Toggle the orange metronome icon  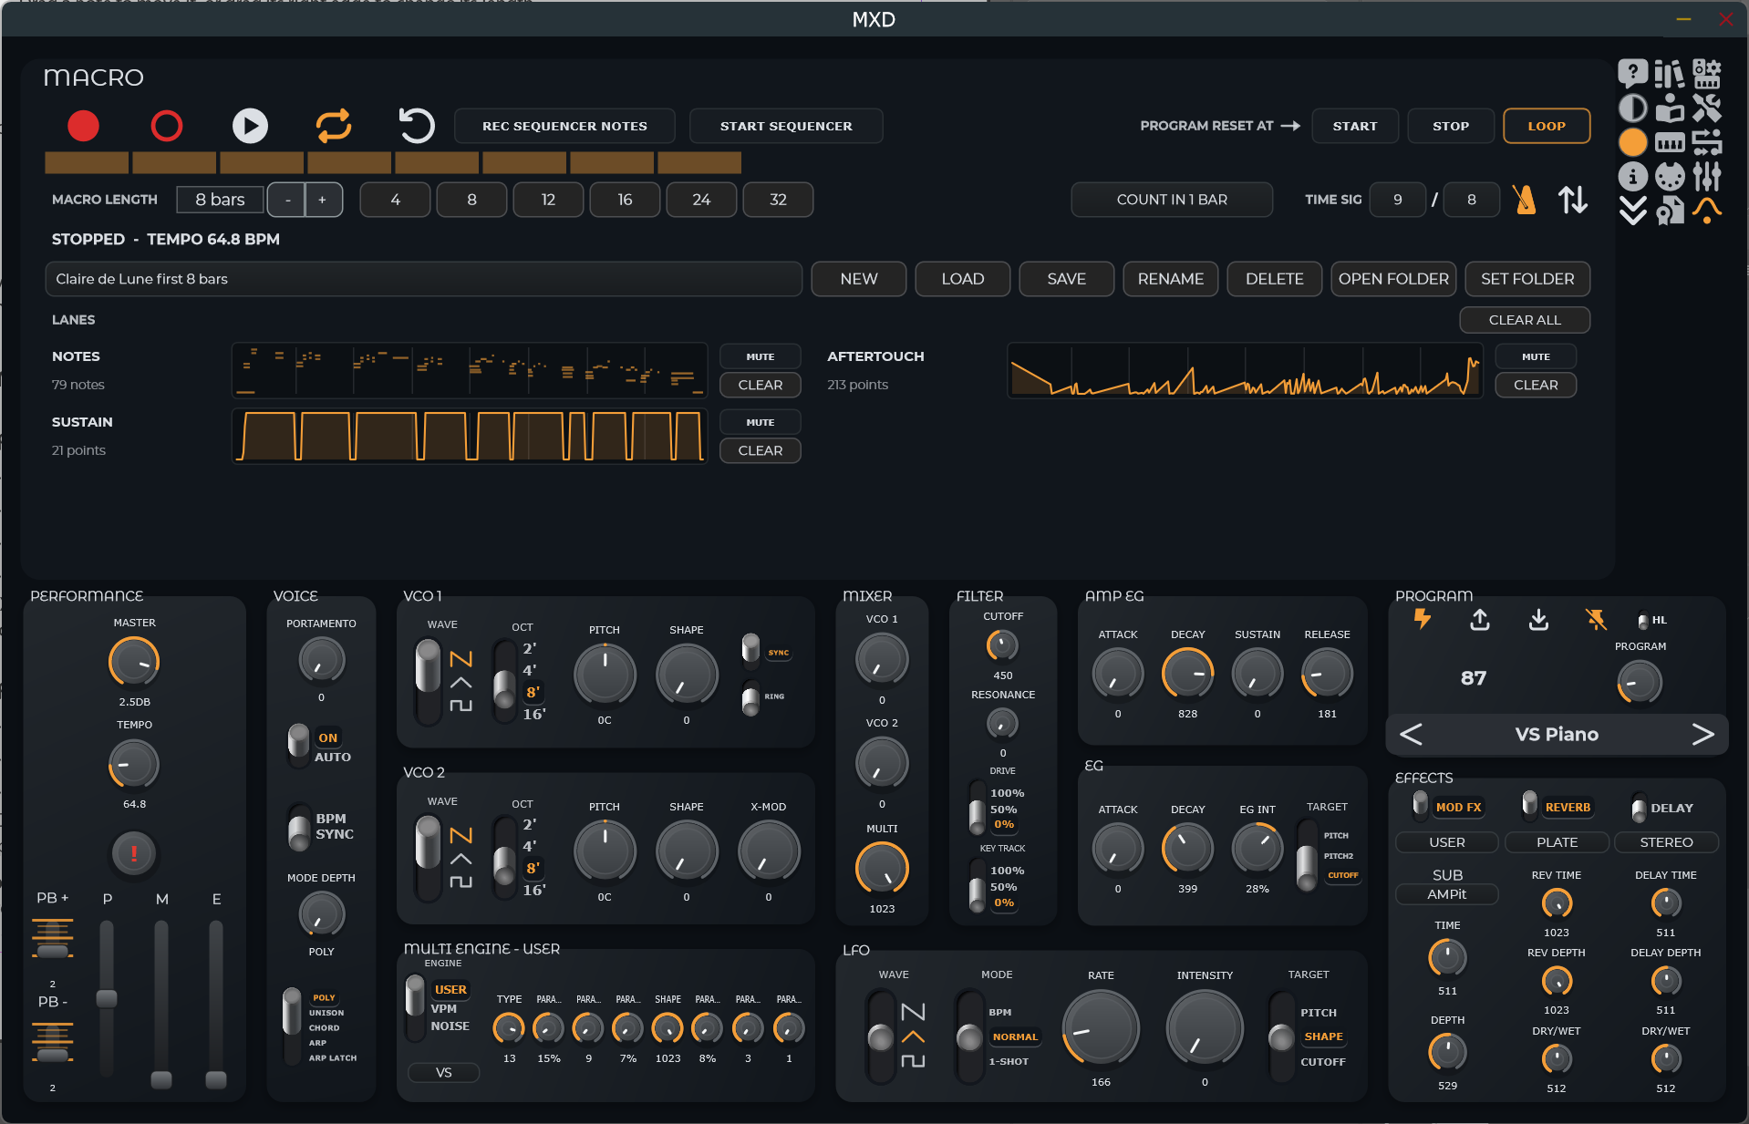[x=1525, y=199]
